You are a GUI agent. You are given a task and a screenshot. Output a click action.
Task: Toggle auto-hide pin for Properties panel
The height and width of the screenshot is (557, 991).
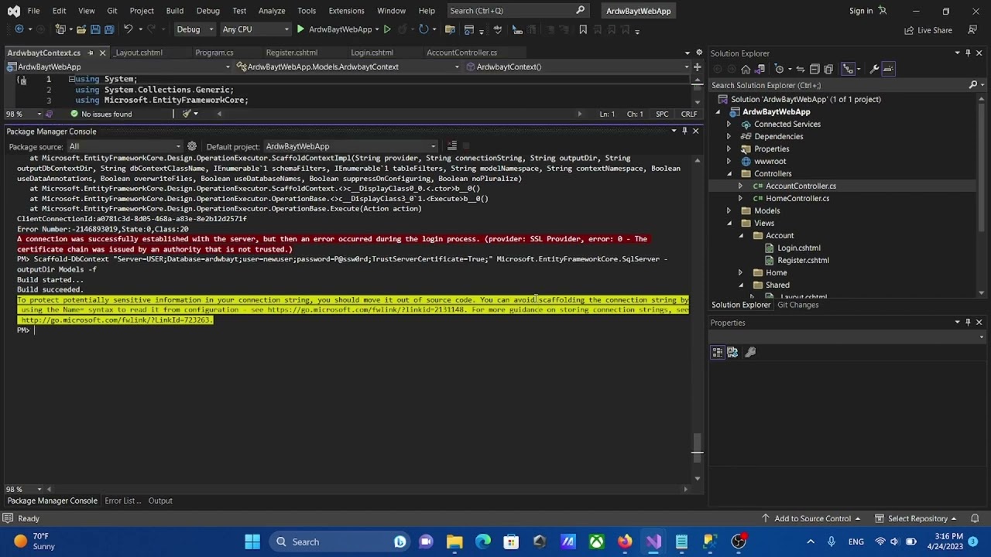[968, 323]
